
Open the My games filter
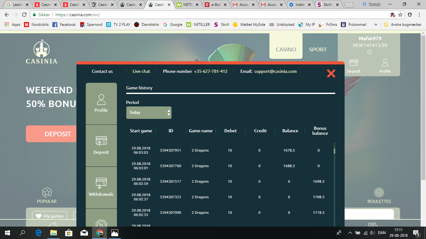[50, 216]
